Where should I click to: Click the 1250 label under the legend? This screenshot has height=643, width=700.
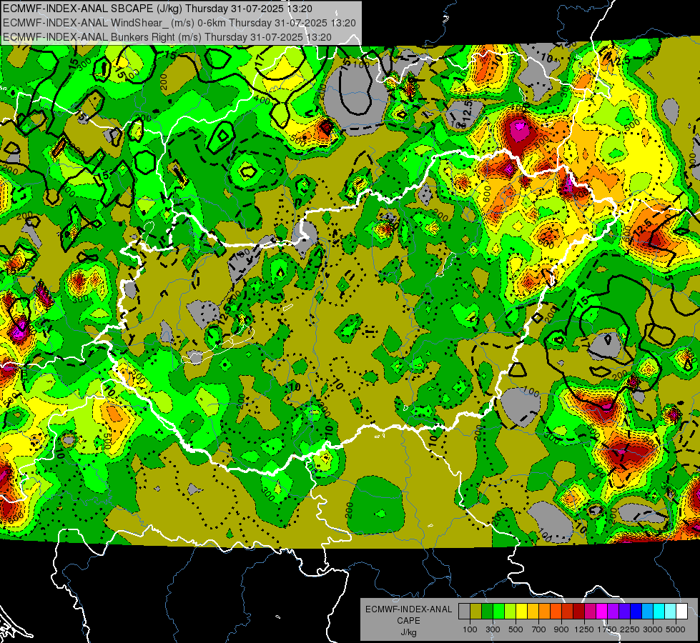coord(584,629)
